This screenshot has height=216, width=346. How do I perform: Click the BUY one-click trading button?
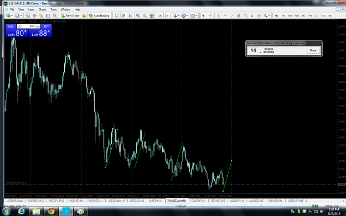46,26
